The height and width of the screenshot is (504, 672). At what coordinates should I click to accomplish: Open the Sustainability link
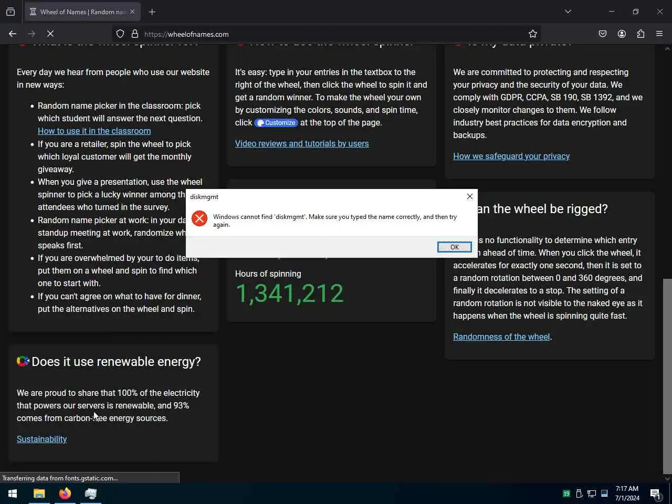[41, 439]
